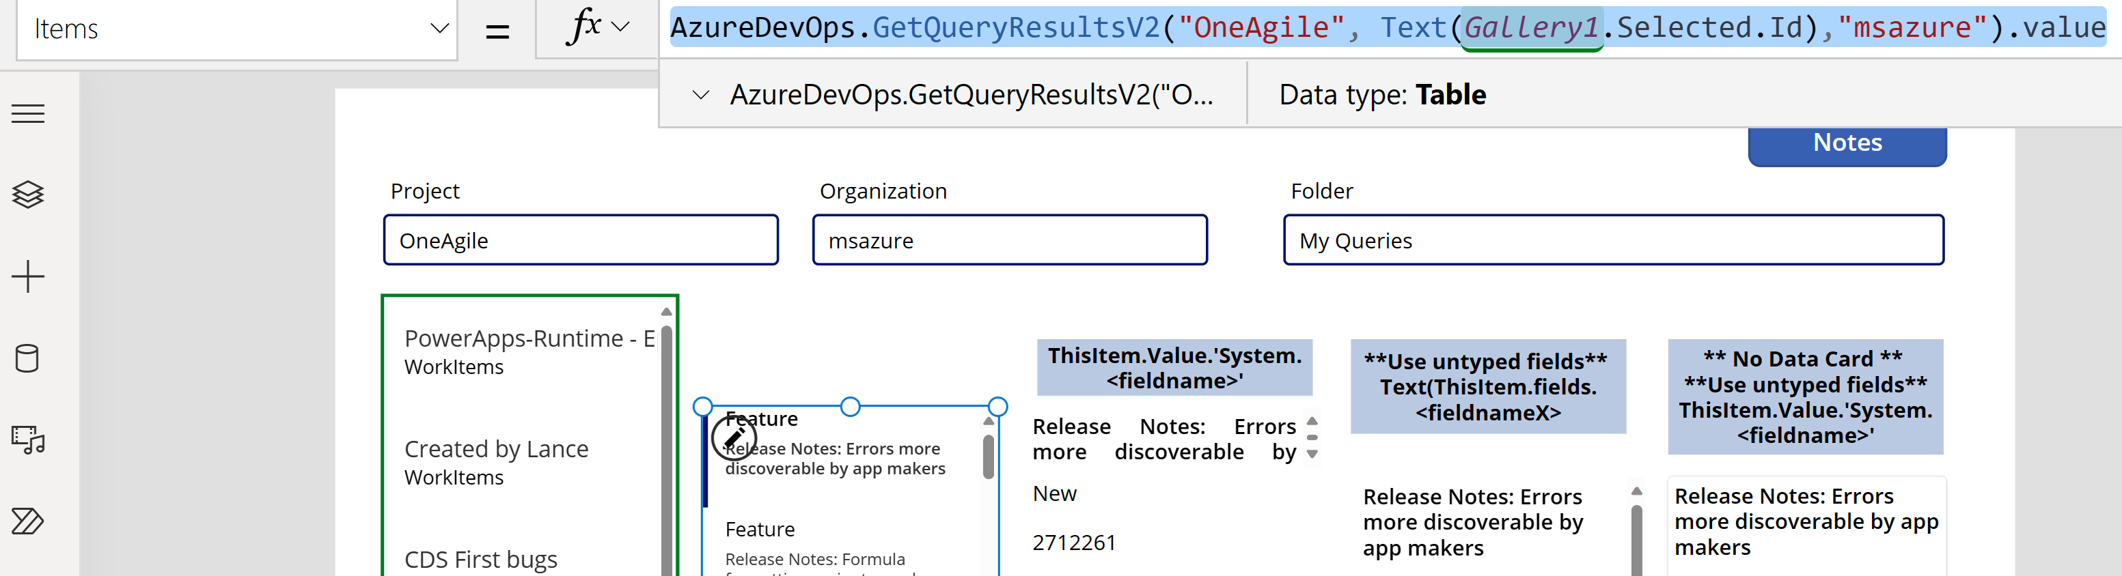Click the work items gallery scrollbar
Screen dimensions: 2122x576
[x=989, y=457]
